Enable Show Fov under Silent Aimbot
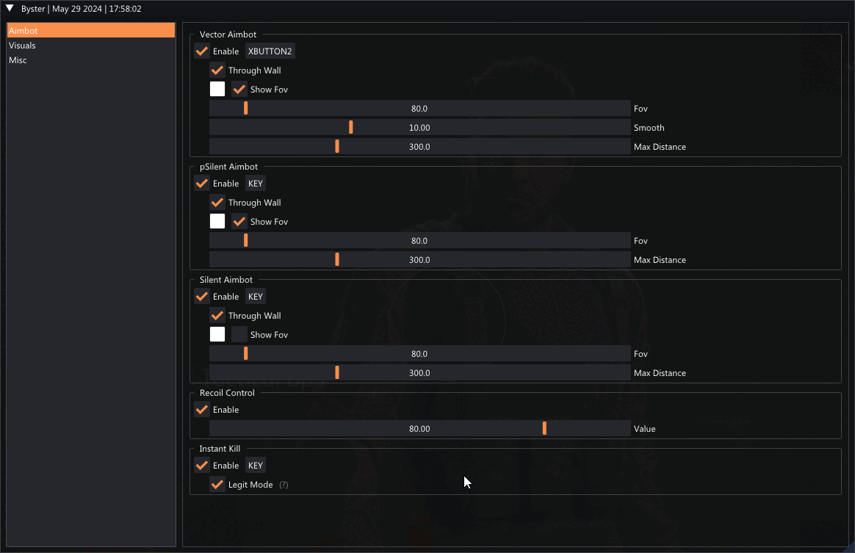The height and width of the screenshot is (553, 855). click(x=239, y=334)
